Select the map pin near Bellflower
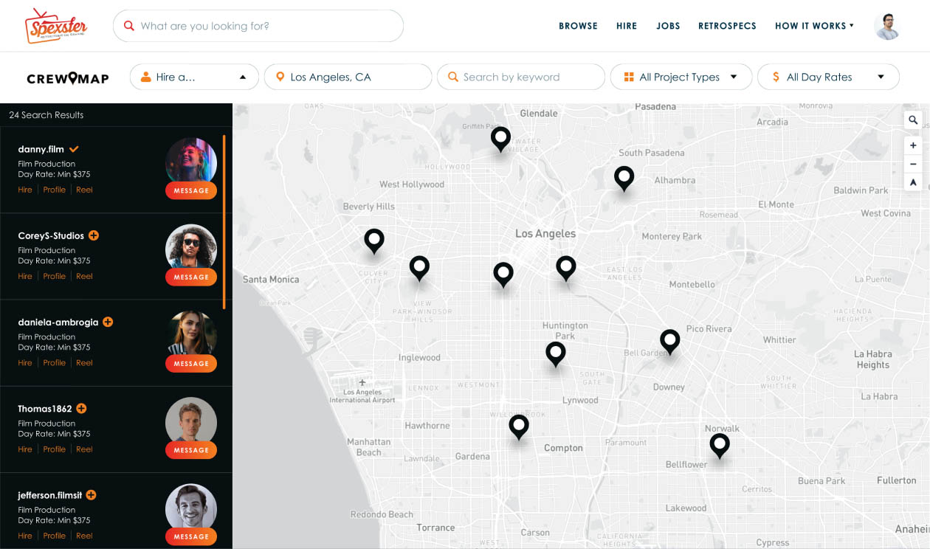The image size is (930, 549). (x=720, y=446)
